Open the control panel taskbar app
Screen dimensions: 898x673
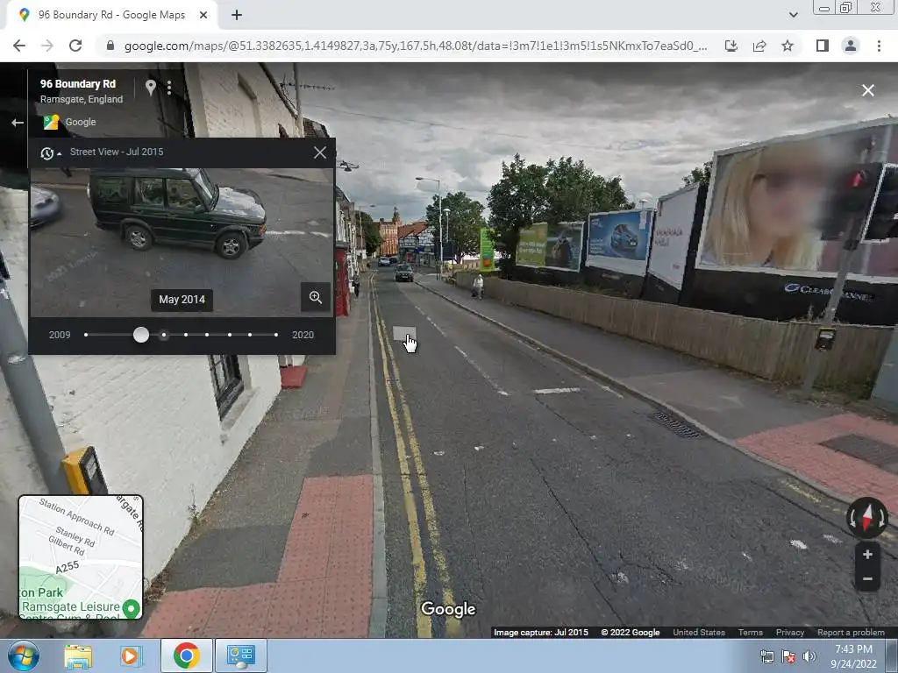pos(240,655)
